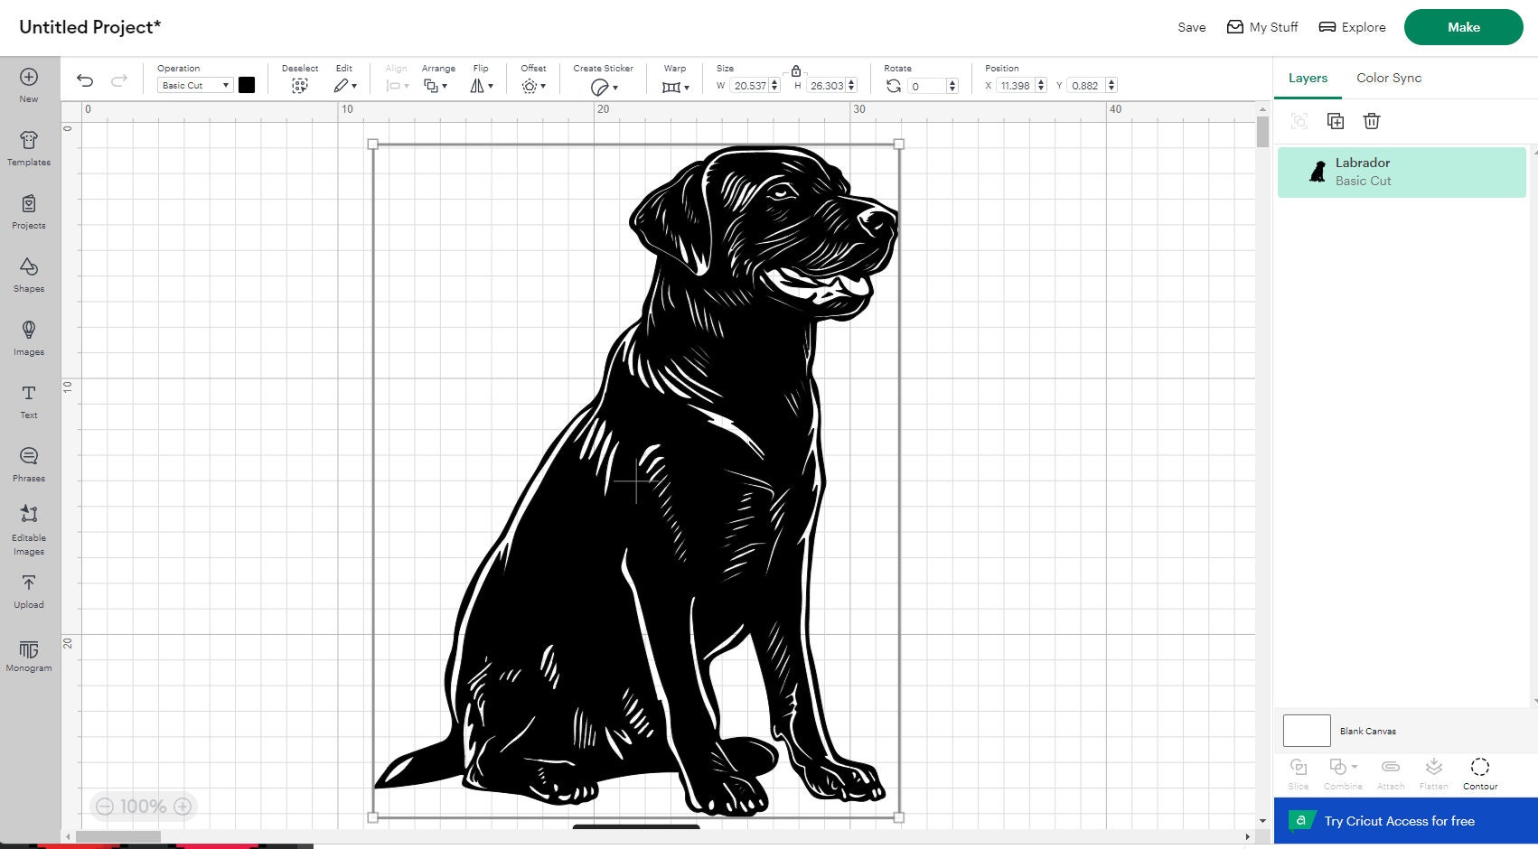The width and height of the screenshot is (1538, 849).
Task: Select the Attach tool
Action: [1391, 772]
